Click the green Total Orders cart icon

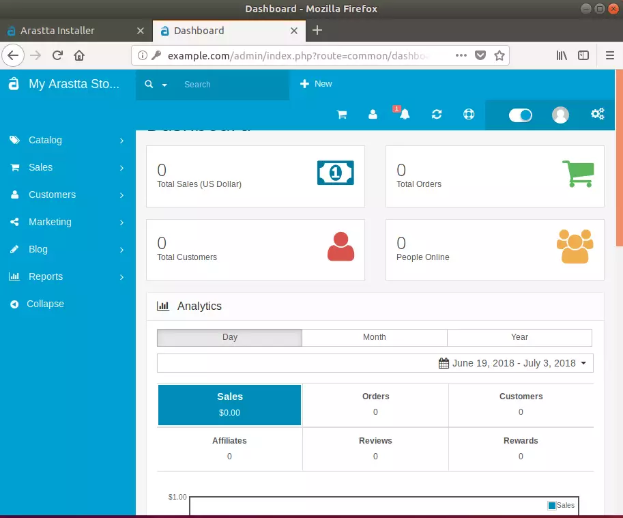578,173
